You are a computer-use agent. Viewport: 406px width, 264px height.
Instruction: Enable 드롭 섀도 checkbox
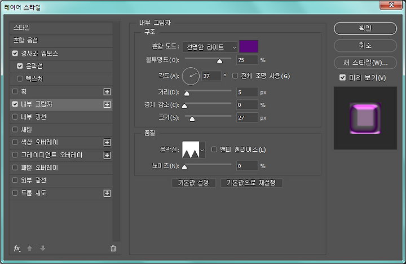pyautogui.click(x=15, y=193)
